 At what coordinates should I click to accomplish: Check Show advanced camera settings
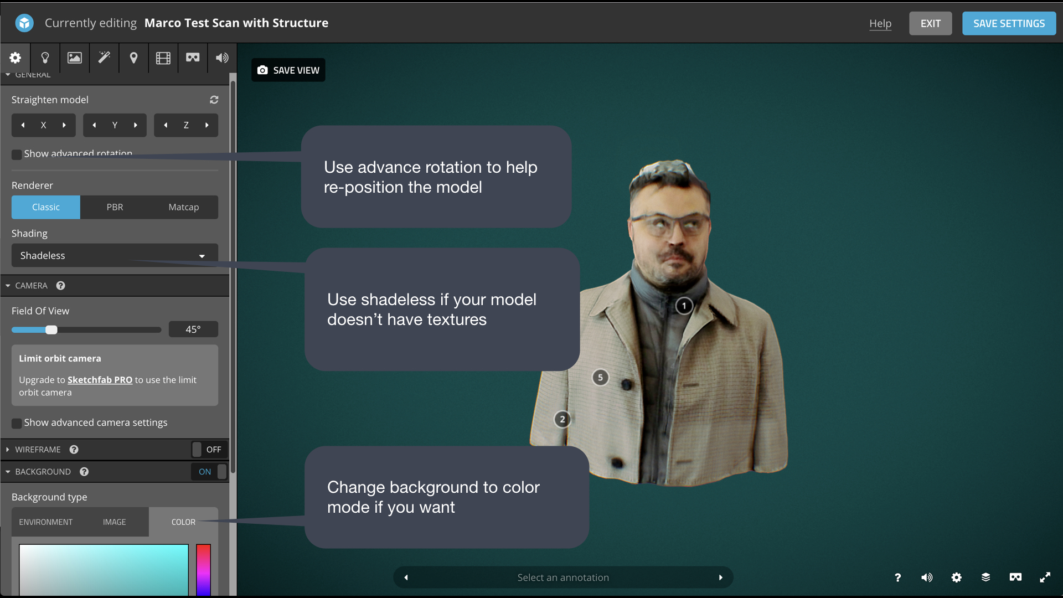pos(17,423)
